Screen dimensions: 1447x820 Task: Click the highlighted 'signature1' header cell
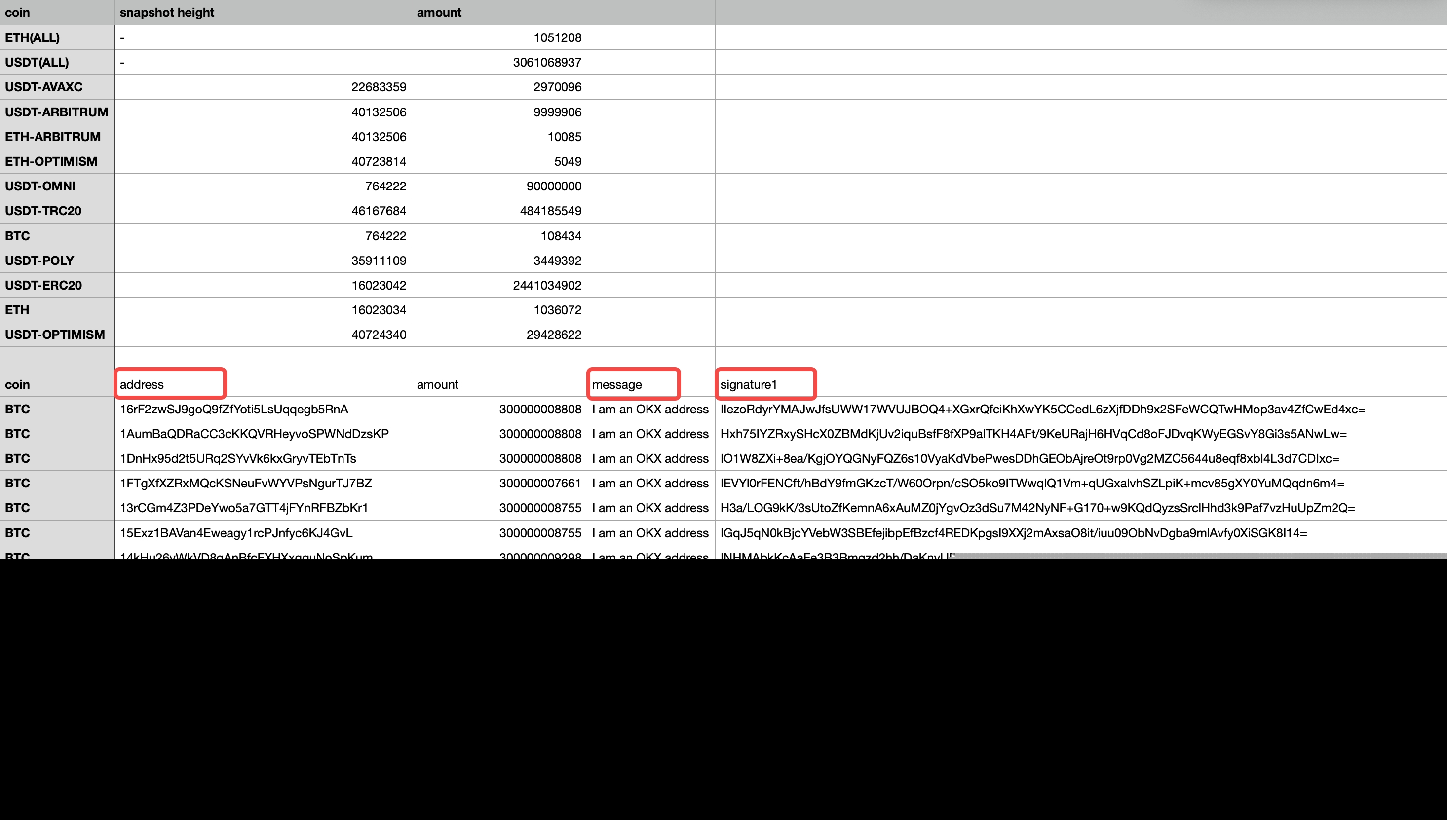tap(765, 385)
